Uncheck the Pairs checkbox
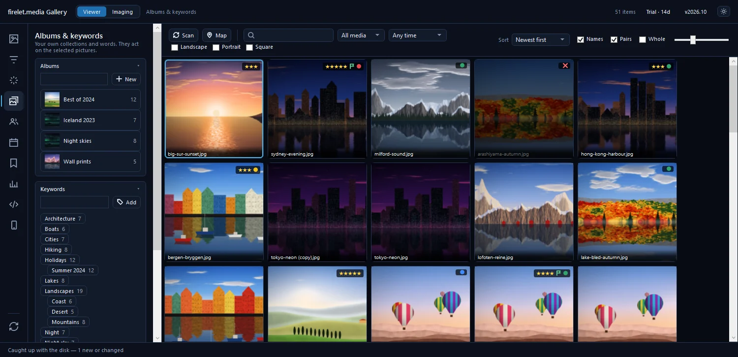Screen dimensions: 738x357 tap(614, 39)
